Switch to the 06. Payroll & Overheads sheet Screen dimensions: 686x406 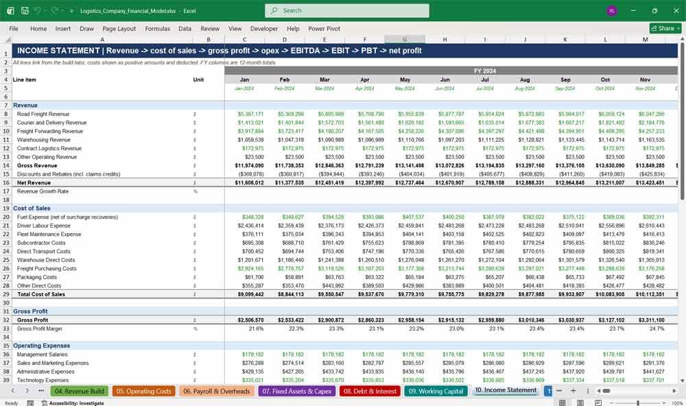(217, 391)
